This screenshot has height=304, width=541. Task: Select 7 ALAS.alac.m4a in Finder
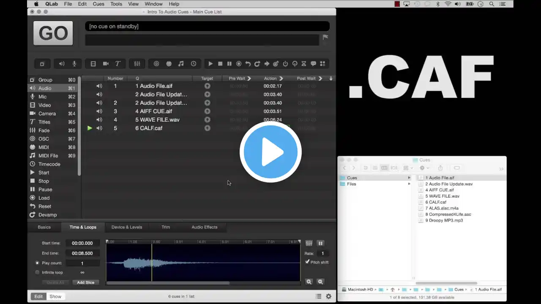442,208
